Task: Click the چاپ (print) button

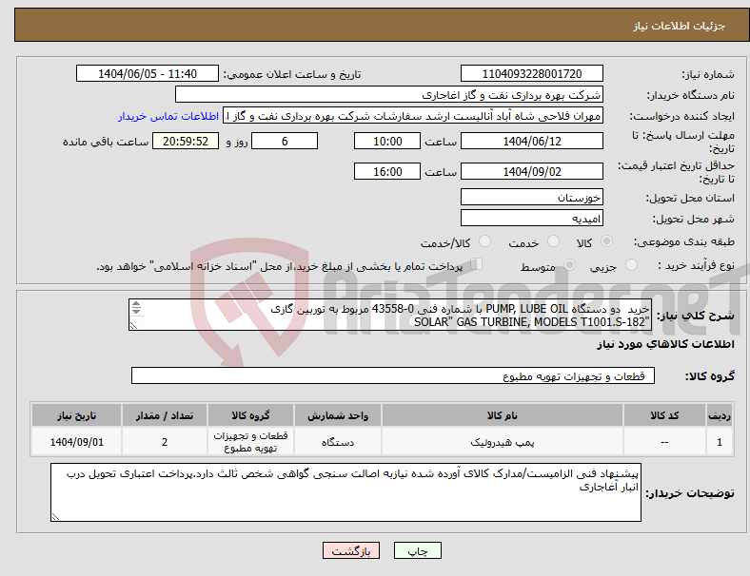Action: point(417,550)
